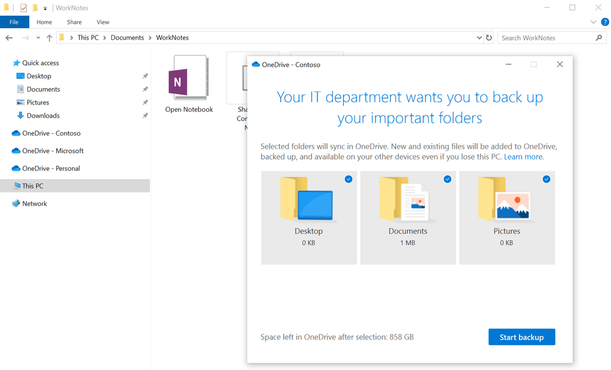Open the Share ribbon tab
The height and width of the screenshot is (370, 611).
[74, 22]
